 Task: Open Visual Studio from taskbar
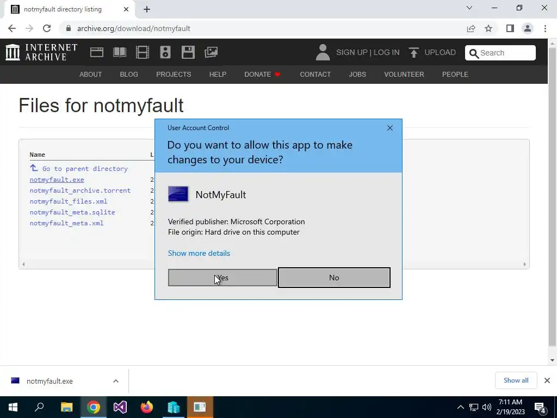[x=120, y=407]
